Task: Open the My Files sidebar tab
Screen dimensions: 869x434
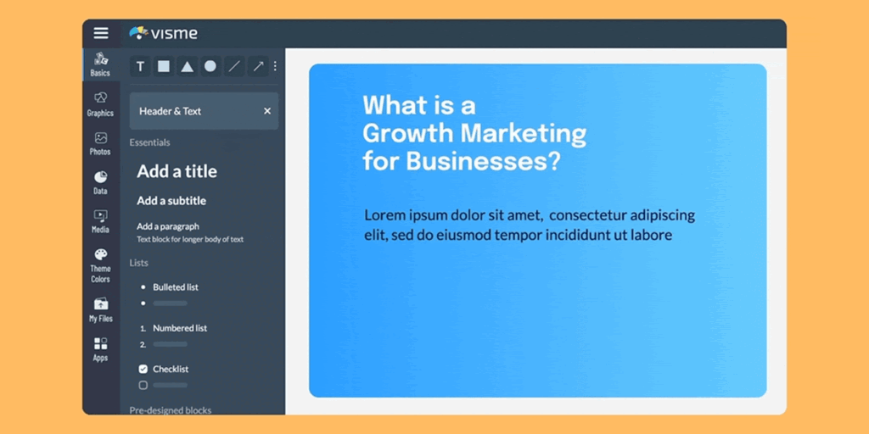Action: point(100,310)
